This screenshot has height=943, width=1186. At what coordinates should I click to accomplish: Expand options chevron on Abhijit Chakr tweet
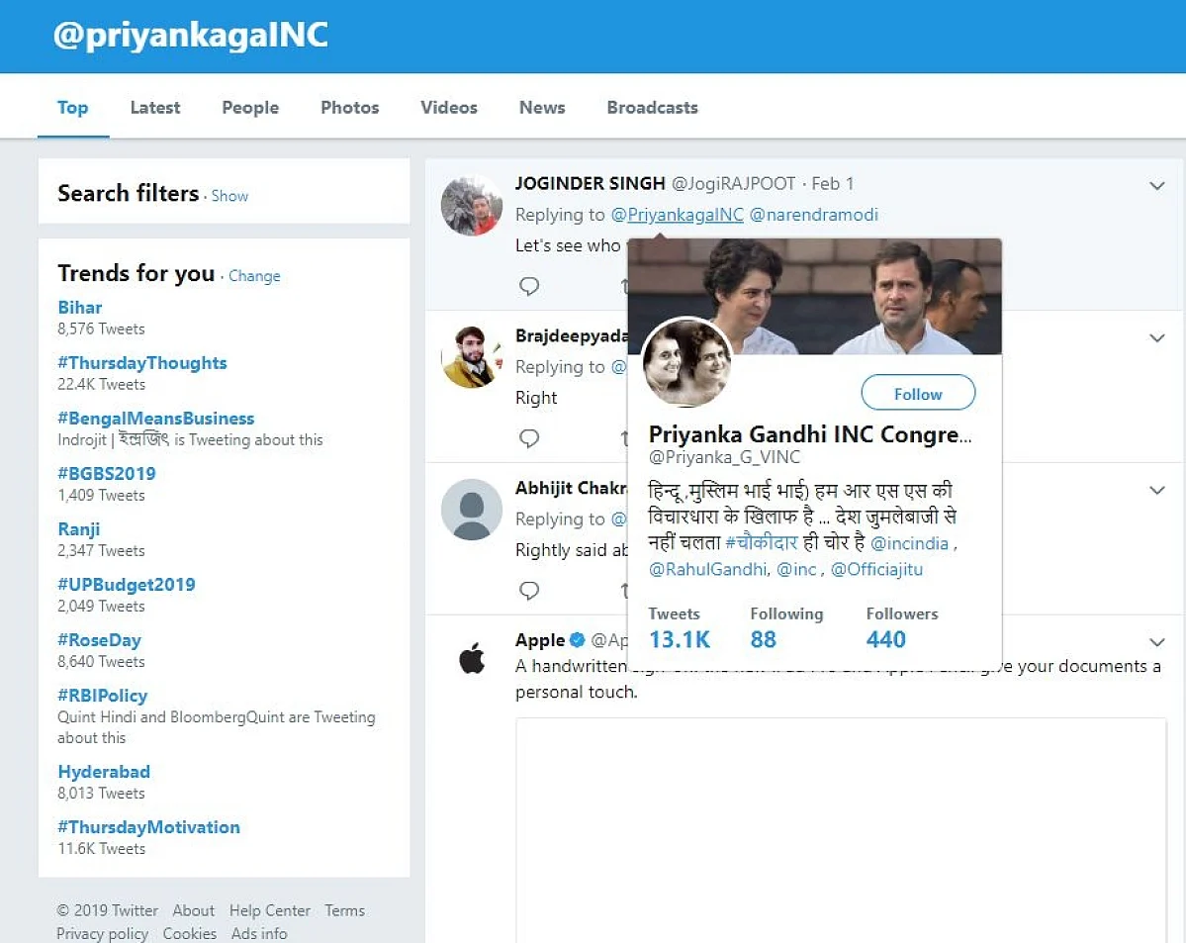(x=1156, y=490)
